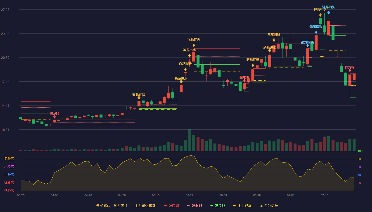The width and height of the screenshot is (372, 212).
Task: Select the 风险区 zone label
Action: click(9, 159)
